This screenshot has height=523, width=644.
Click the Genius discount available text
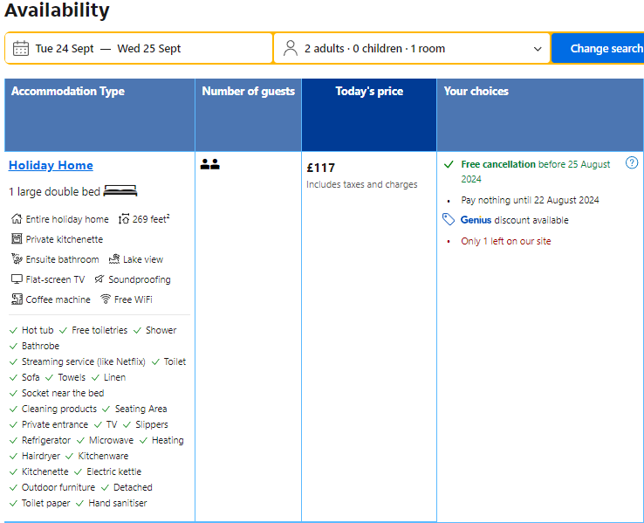click(x=514, y=220)
